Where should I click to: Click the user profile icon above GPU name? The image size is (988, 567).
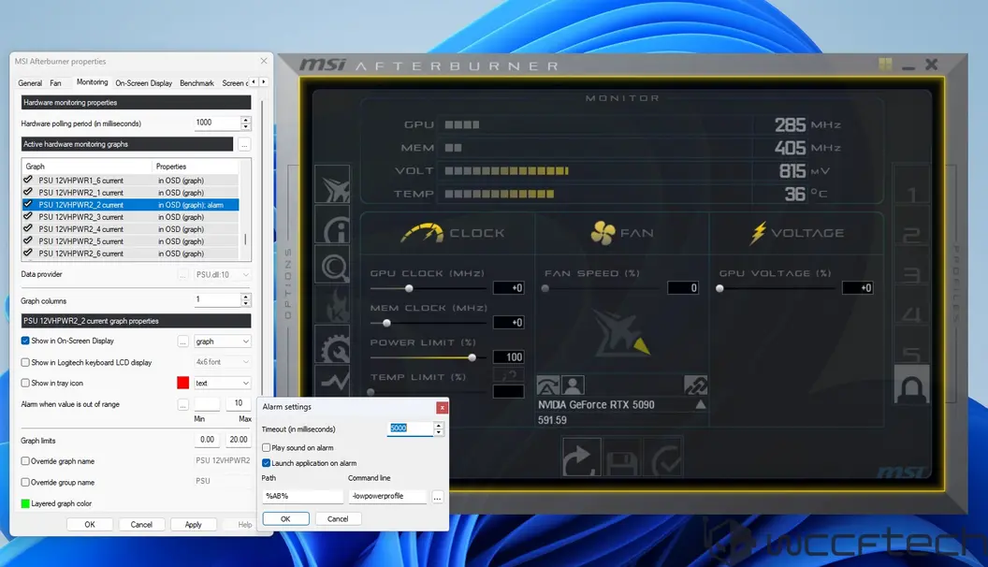click(x=573, y=385)
